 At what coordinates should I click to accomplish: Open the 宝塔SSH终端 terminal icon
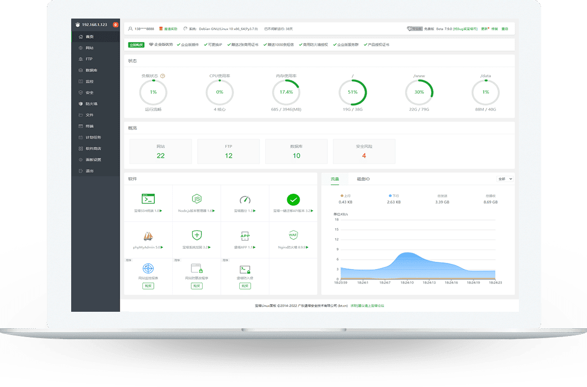point(149,199)
